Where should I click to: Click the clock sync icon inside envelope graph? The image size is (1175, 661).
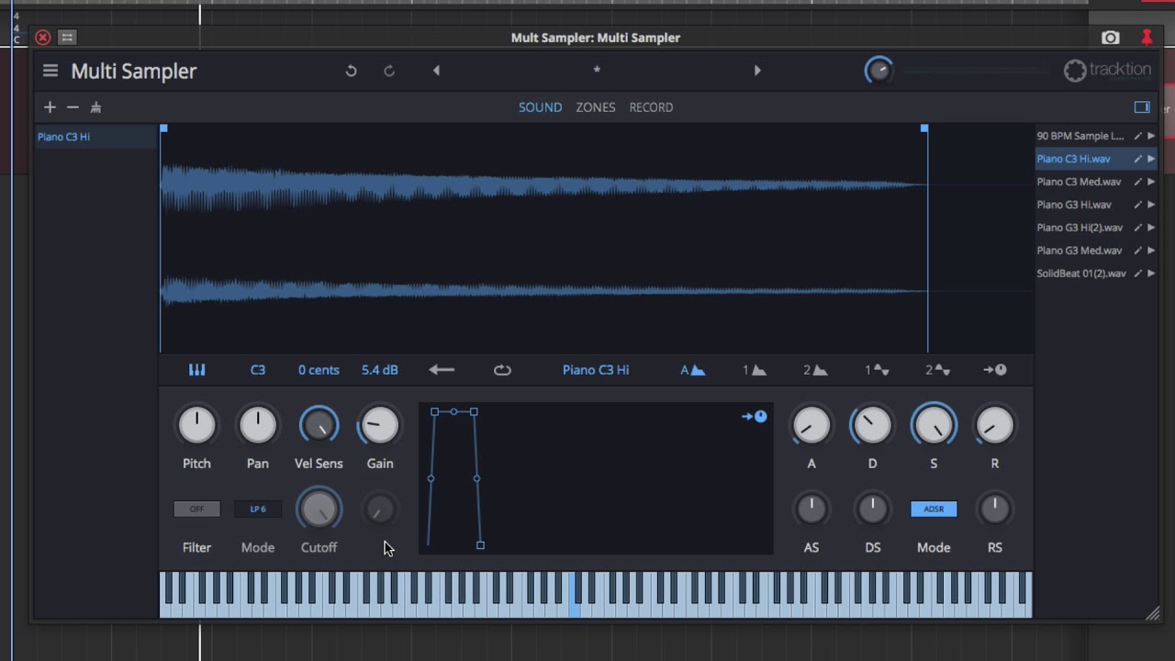tap(755, 417)
